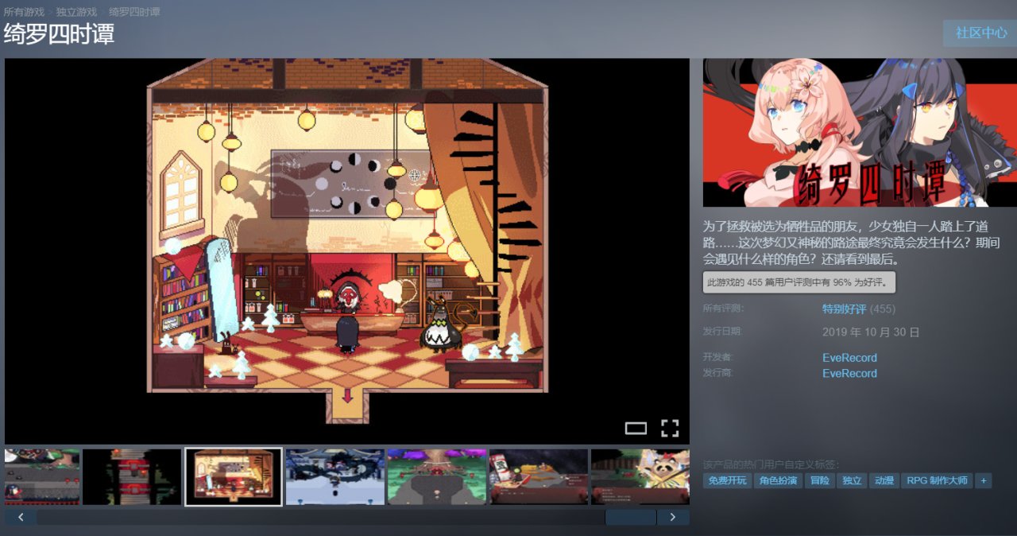Click the 绮罗四时谭 page title

(59, 34)
